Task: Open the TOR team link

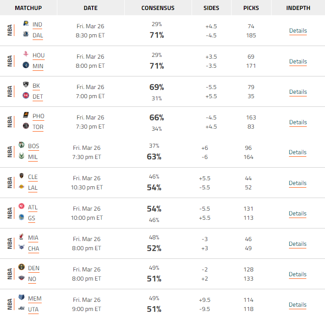Action: (38, 127)
